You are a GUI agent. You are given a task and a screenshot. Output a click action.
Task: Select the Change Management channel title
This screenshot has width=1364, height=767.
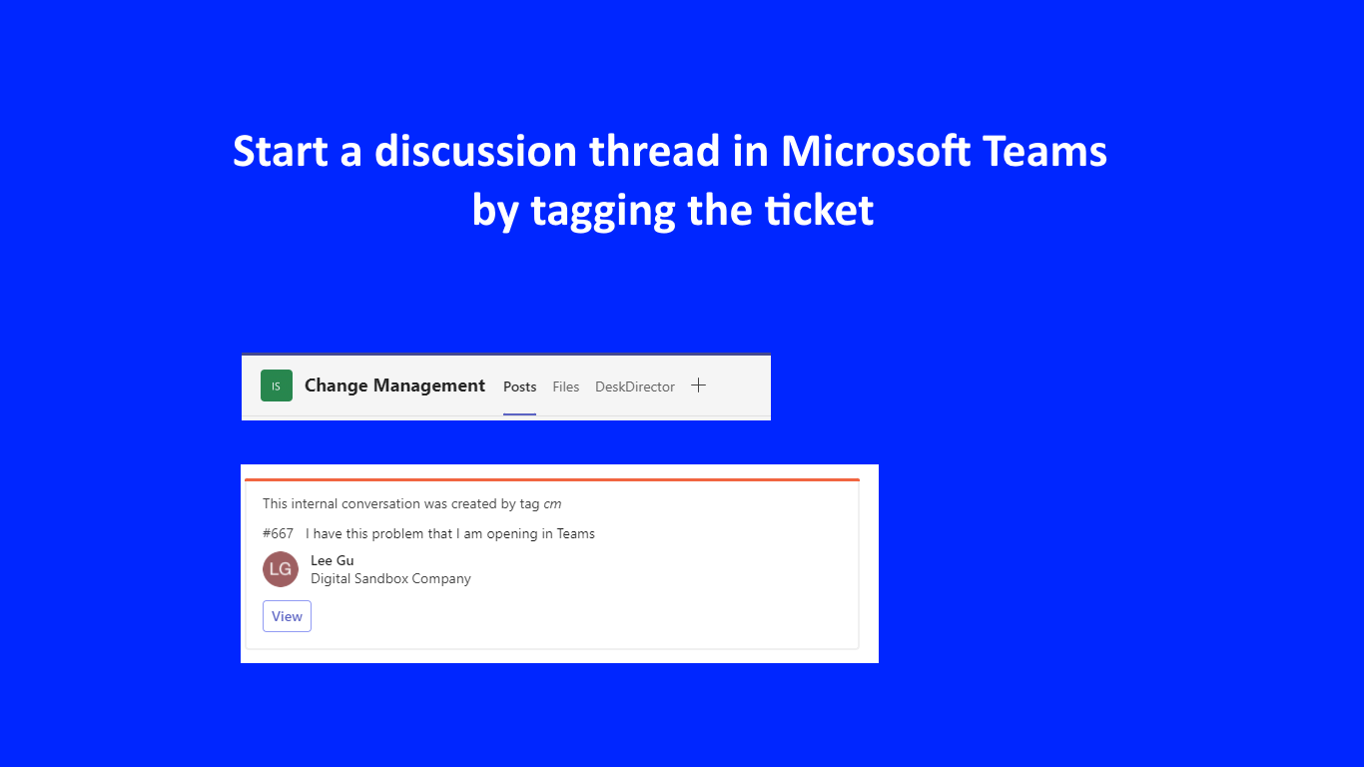394,385
